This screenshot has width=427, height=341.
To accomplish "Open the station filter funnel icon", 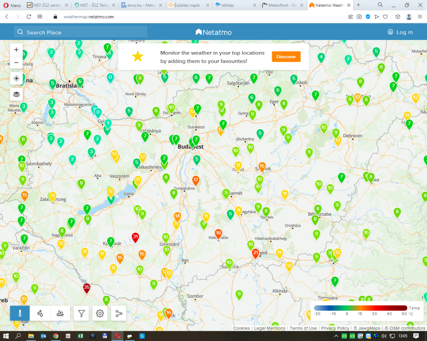I will pyautogui.click(x=81, y=313).
